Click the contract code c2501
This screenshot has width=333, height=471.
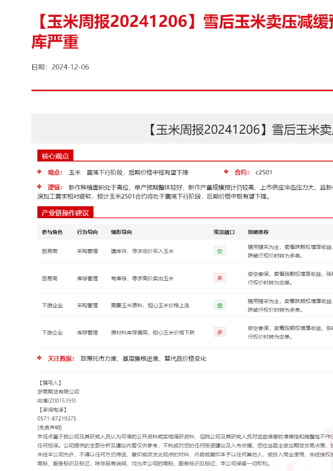point(264,172)
